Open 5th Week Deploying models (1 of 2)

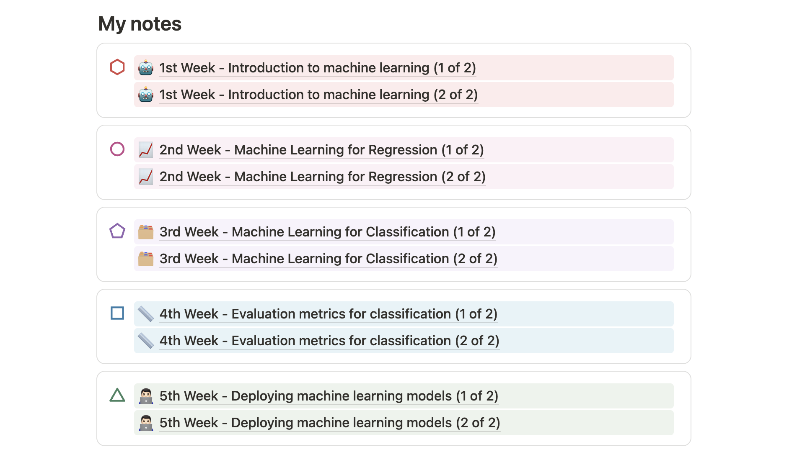[329, 396]
